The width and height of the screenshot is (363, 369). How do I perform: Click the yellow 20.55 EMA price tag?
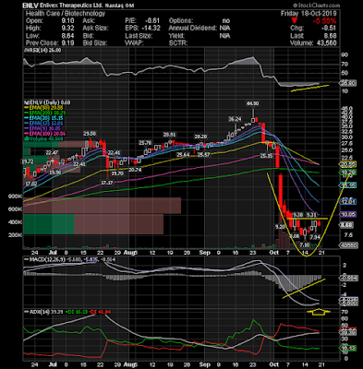point(347,164)
